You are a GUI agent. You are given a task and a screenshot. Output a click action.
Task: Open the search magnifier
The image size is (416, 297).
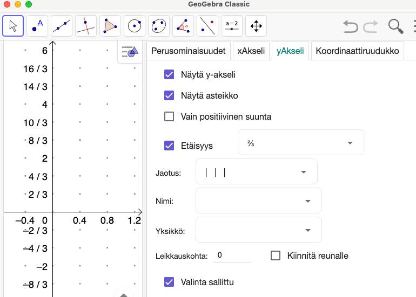[395, 26]
